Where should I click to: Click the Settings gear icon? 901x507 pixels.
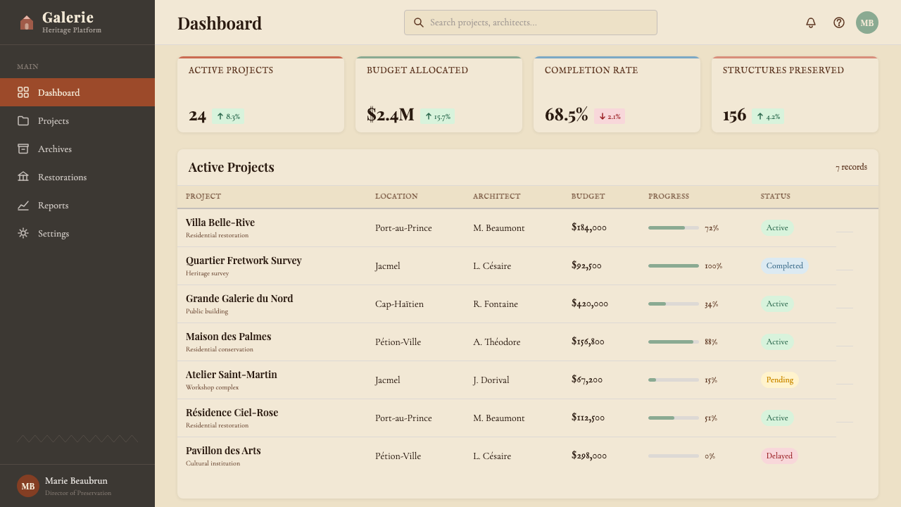point(23,233)
